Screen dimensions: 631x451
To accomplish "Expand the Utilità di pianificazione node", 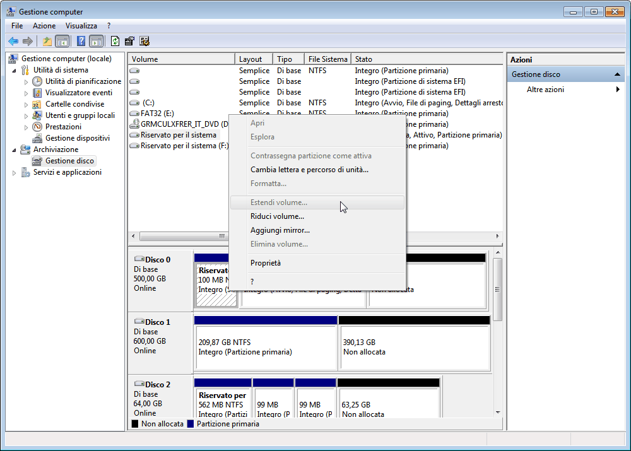I will point(27,82).
